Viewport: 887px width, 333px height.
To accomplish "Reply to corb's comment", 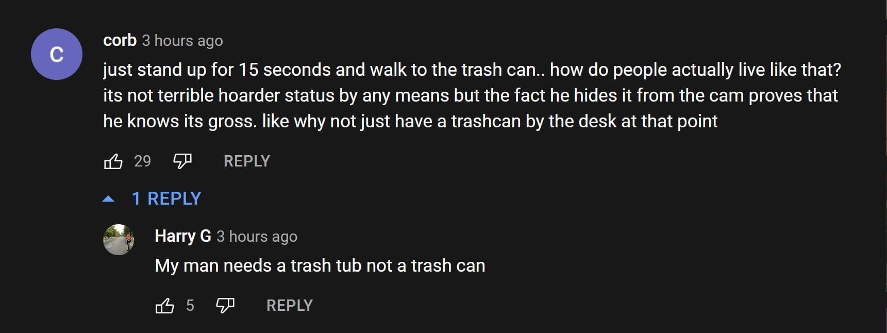I will [246, 161].
